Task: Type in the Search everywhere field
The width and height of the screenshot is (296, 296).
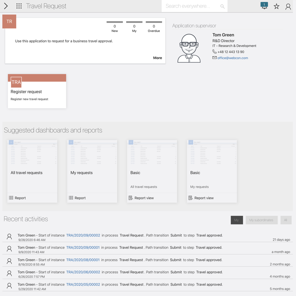Action: click(191, 6)
